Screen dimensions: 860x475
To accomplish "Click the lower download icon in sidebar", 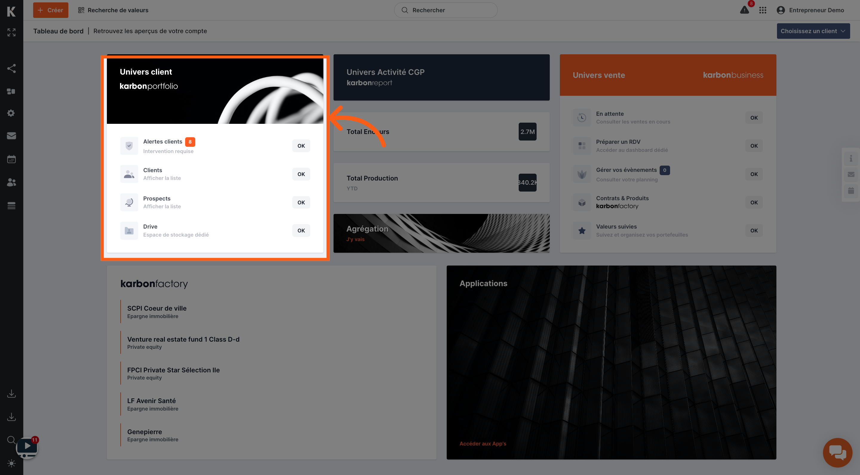I will tap(11, 417).
